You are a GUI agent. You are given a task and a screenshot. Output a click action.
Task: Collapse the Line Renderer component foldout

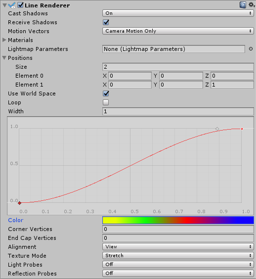click(4, 5)
